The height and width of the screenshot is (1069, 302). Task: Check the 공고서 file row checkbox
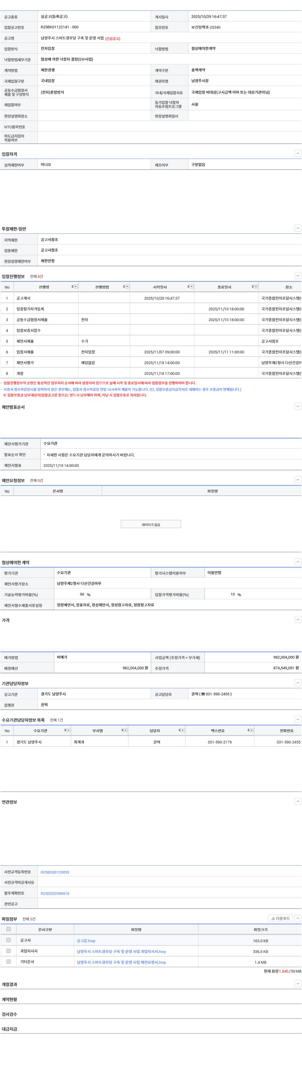click(8, 940)
